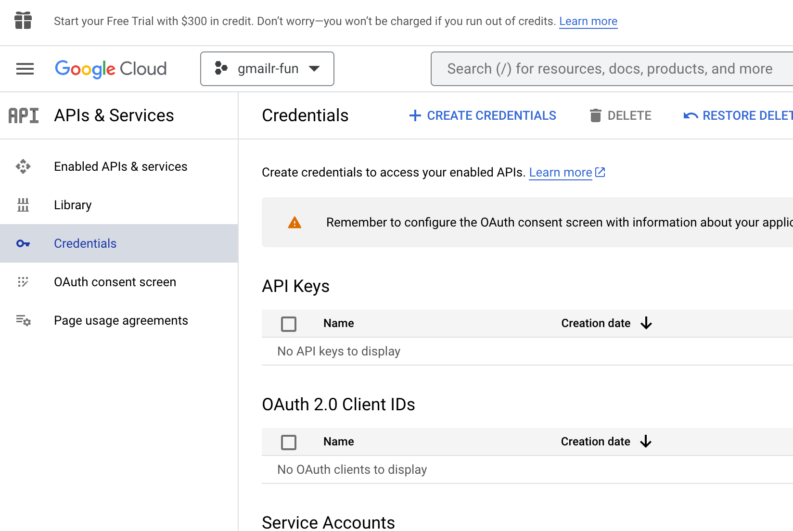Select the Enabled APIs & services icon
Viewport: 793px width, 531px height.
pos(23,166)
